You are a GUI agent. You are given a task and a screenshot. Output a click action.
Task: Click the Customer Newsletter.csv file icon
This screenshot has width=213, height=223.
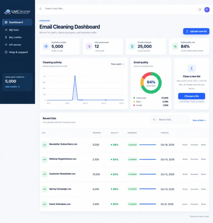[44, 174]
